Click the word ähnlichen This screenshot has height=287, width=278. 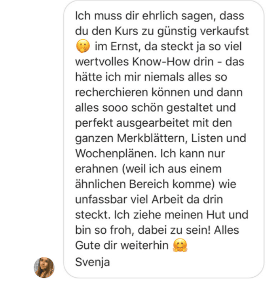(x=100, y=184)
